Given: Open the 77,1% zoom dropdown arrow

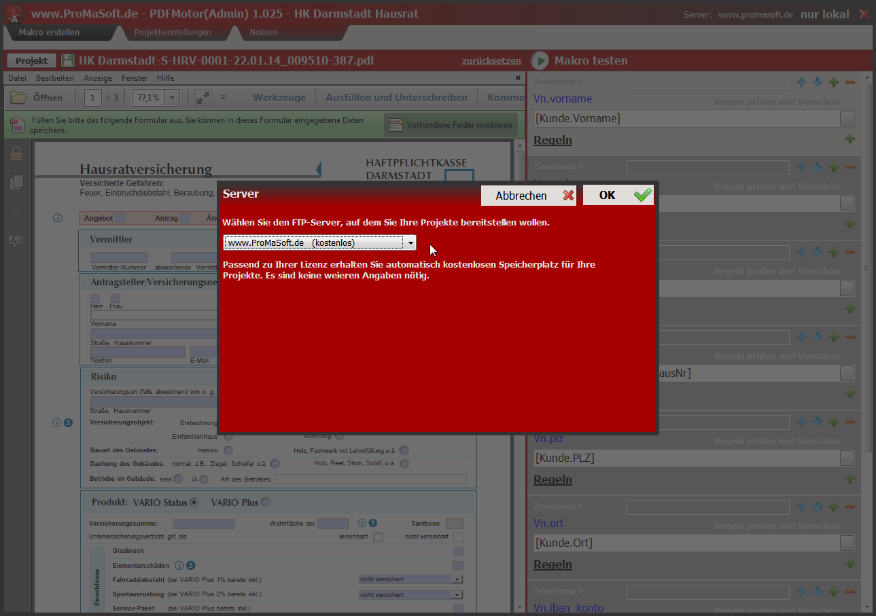Looking at the screenshot, I should [x=172, y=98].
